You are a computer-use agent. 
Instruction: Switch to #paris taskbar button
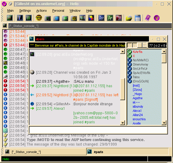[x=128, y=152]
